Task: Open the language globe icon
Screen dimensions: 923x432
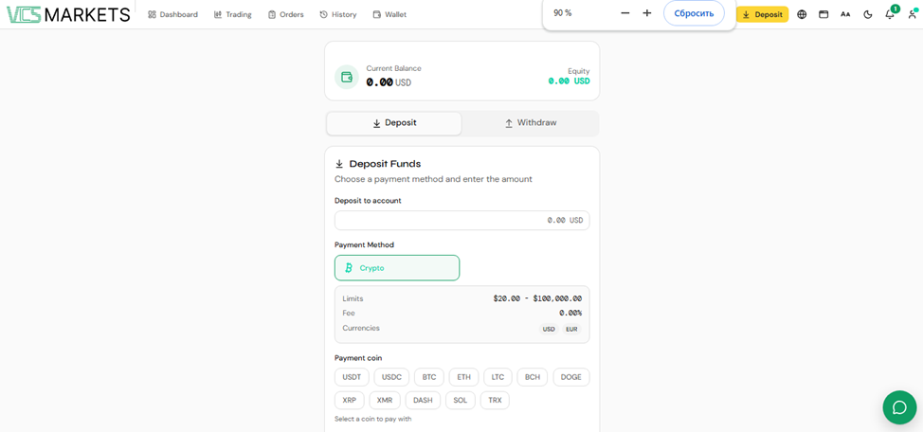Action: pyautogui.click(x=802, y=15)
